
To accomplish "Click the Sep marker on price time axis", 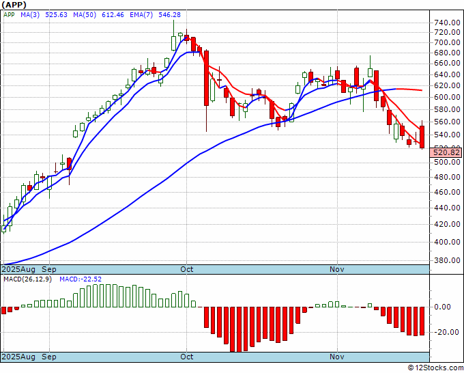I will [x=49, y=269].
